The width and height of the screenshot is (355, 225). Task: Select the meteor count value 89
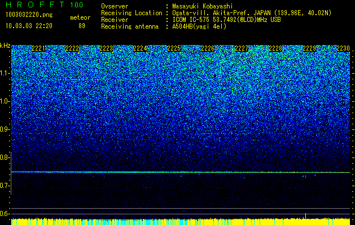tap(82, 26)
